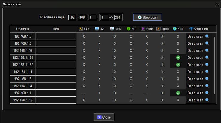
Task: Click Telnet pending dots for 192.168.1.1
Action: (147, 94)
